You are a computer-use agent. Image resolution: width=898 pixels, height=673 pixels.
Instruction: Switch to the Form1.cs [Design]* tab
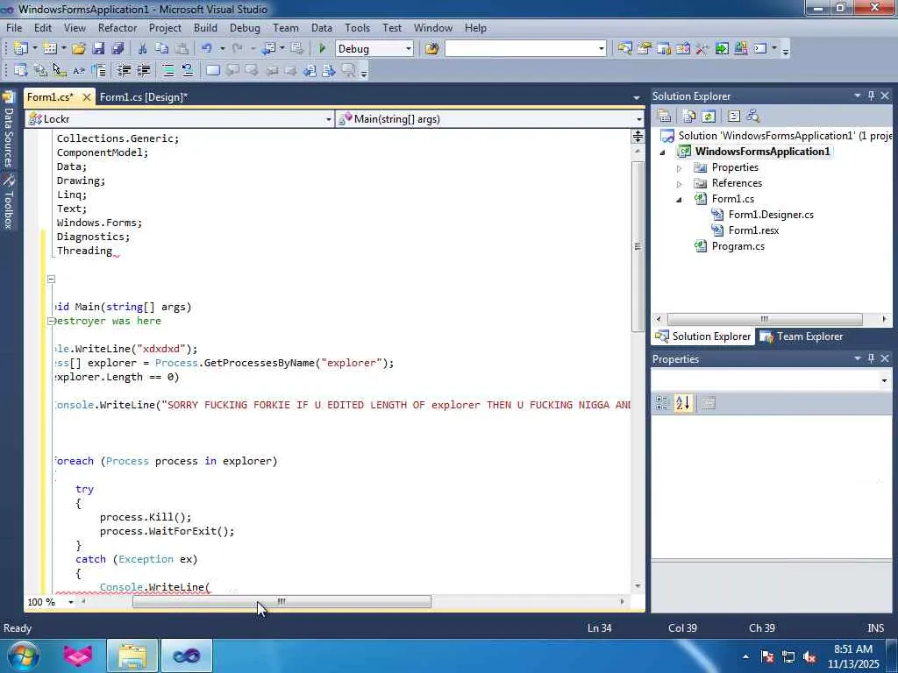point(144,96)
